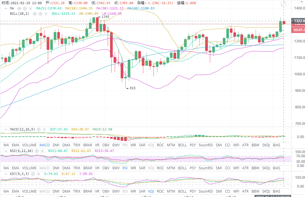Select PSY tab under the KDJ panel
The image size is (305, 197).
coord(193,191)
